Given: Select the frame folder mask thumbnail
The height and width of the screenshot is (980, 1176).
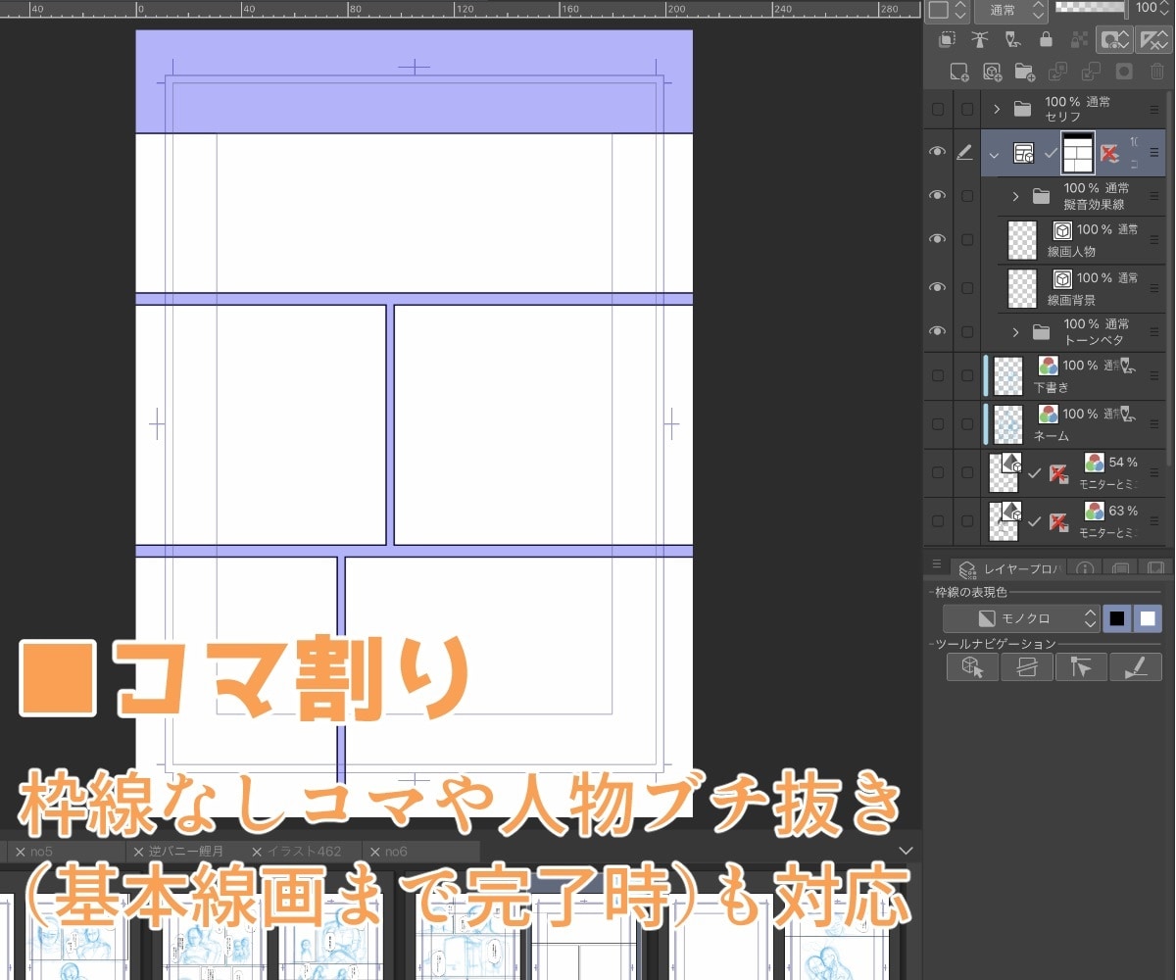Looking at the screenshot, I should coord(1078,153).
